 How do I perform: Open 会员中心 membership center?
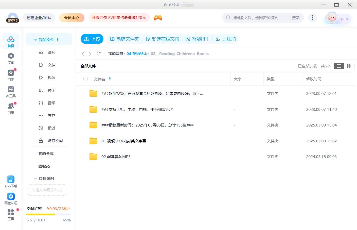pos(72,18)
